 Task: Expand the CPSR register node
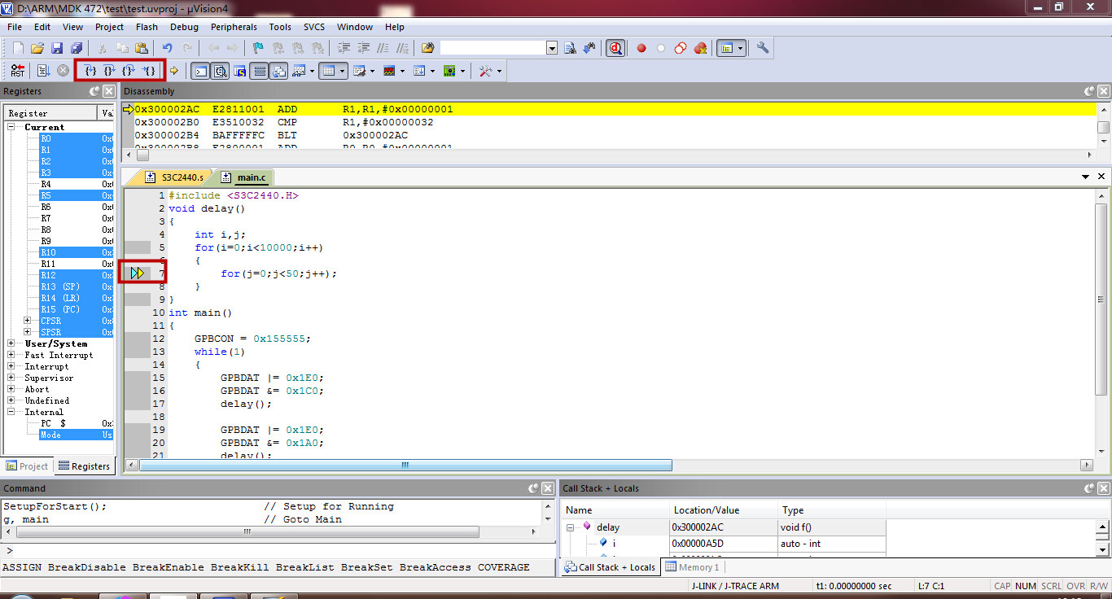point(28,321)
